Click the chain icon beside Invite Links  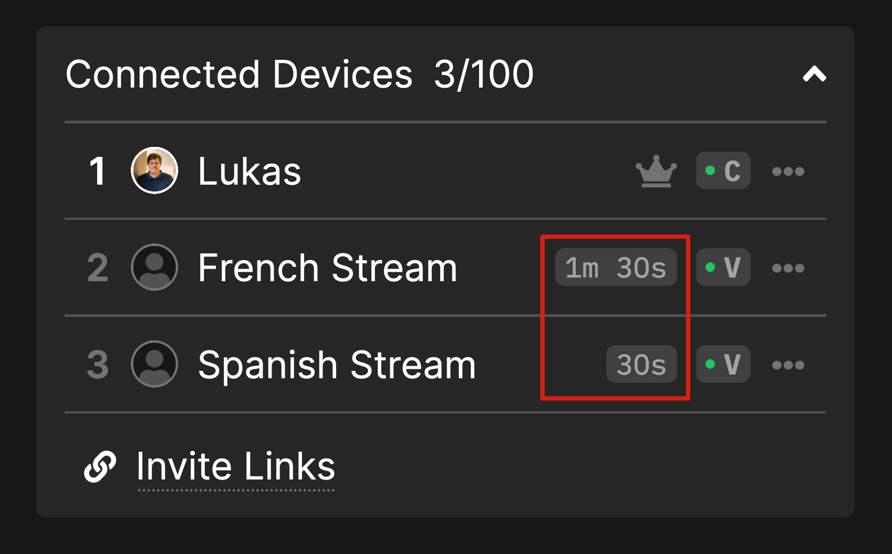100,465
